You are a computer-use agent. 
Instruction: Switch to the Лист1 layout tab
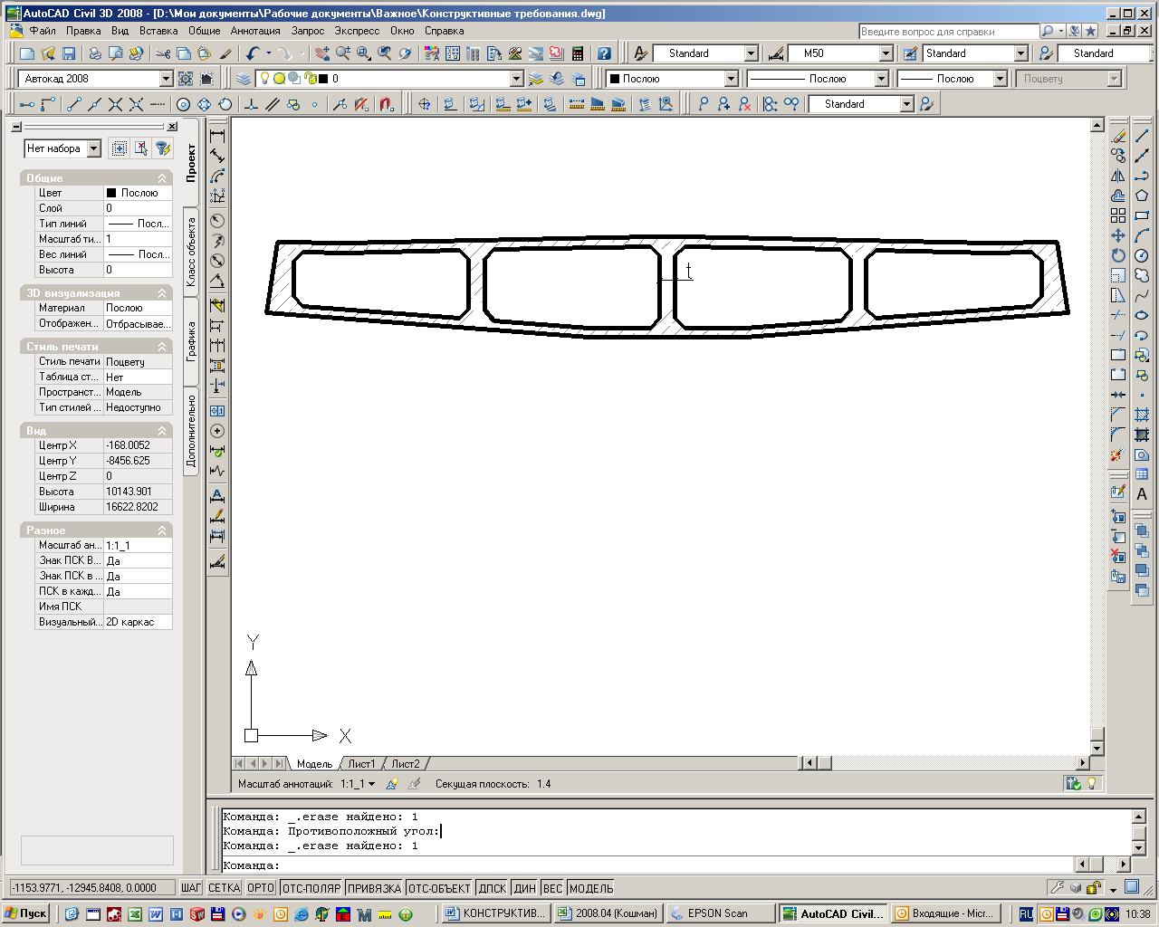pyautogui.click(x=361, y=764)
